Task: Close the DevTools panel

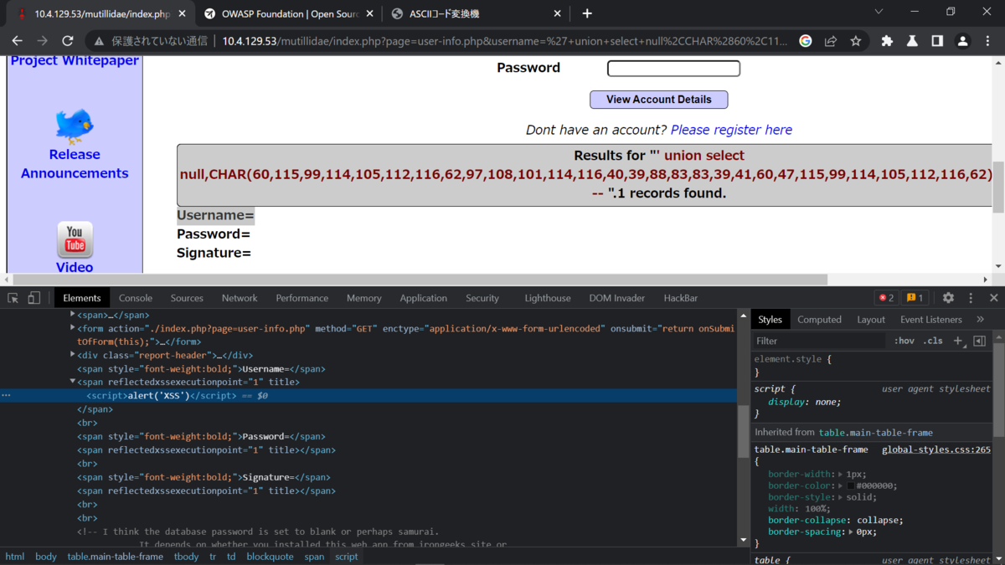Action: click(x=993, y=298)
